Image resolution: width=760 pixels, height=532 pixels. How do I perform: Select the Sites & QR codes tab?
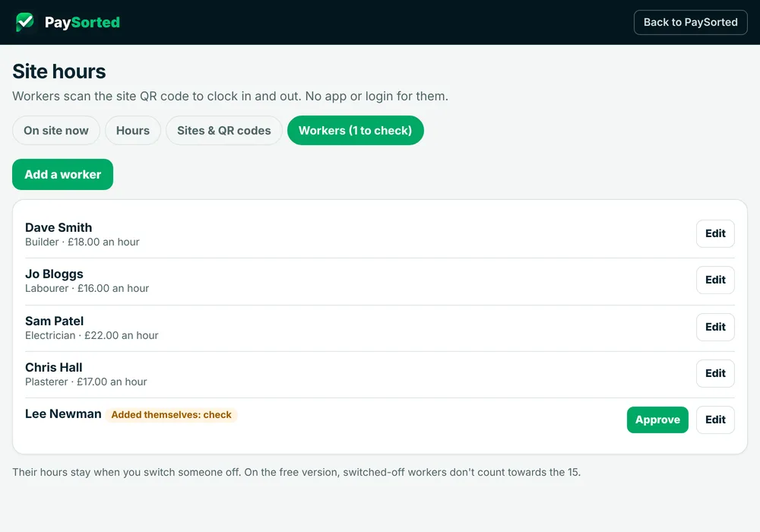point(224,130)
